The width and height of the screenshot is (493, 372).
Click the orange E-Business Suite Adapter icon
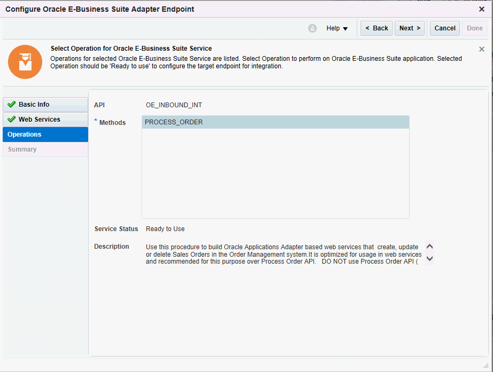coord(25,62)
